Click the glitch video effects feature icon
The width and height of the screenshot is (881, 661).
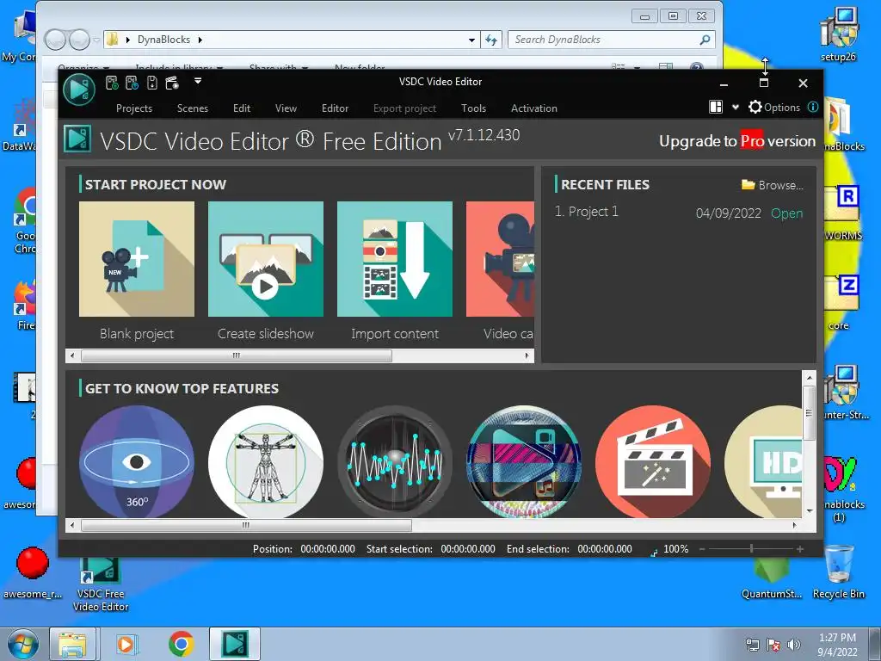tap(524, 462)
